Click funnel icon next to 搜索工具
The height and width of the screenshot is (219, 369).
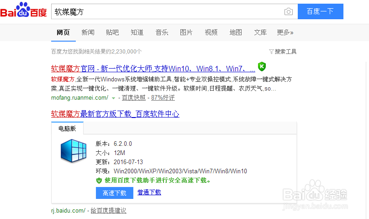point(271,52)
